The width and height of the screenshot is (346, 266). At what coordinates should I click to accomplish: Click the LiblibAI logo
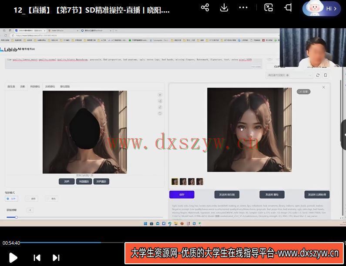(18, 49)
